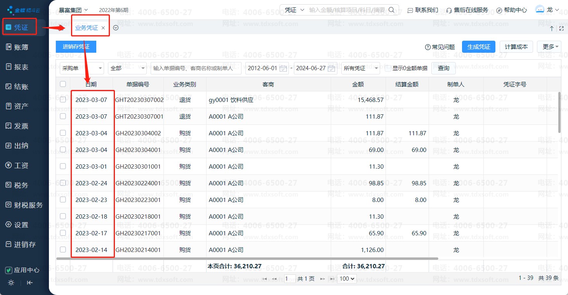
Task: Open calendar picker for end date 2024-06-27
Action: point(331,69)
